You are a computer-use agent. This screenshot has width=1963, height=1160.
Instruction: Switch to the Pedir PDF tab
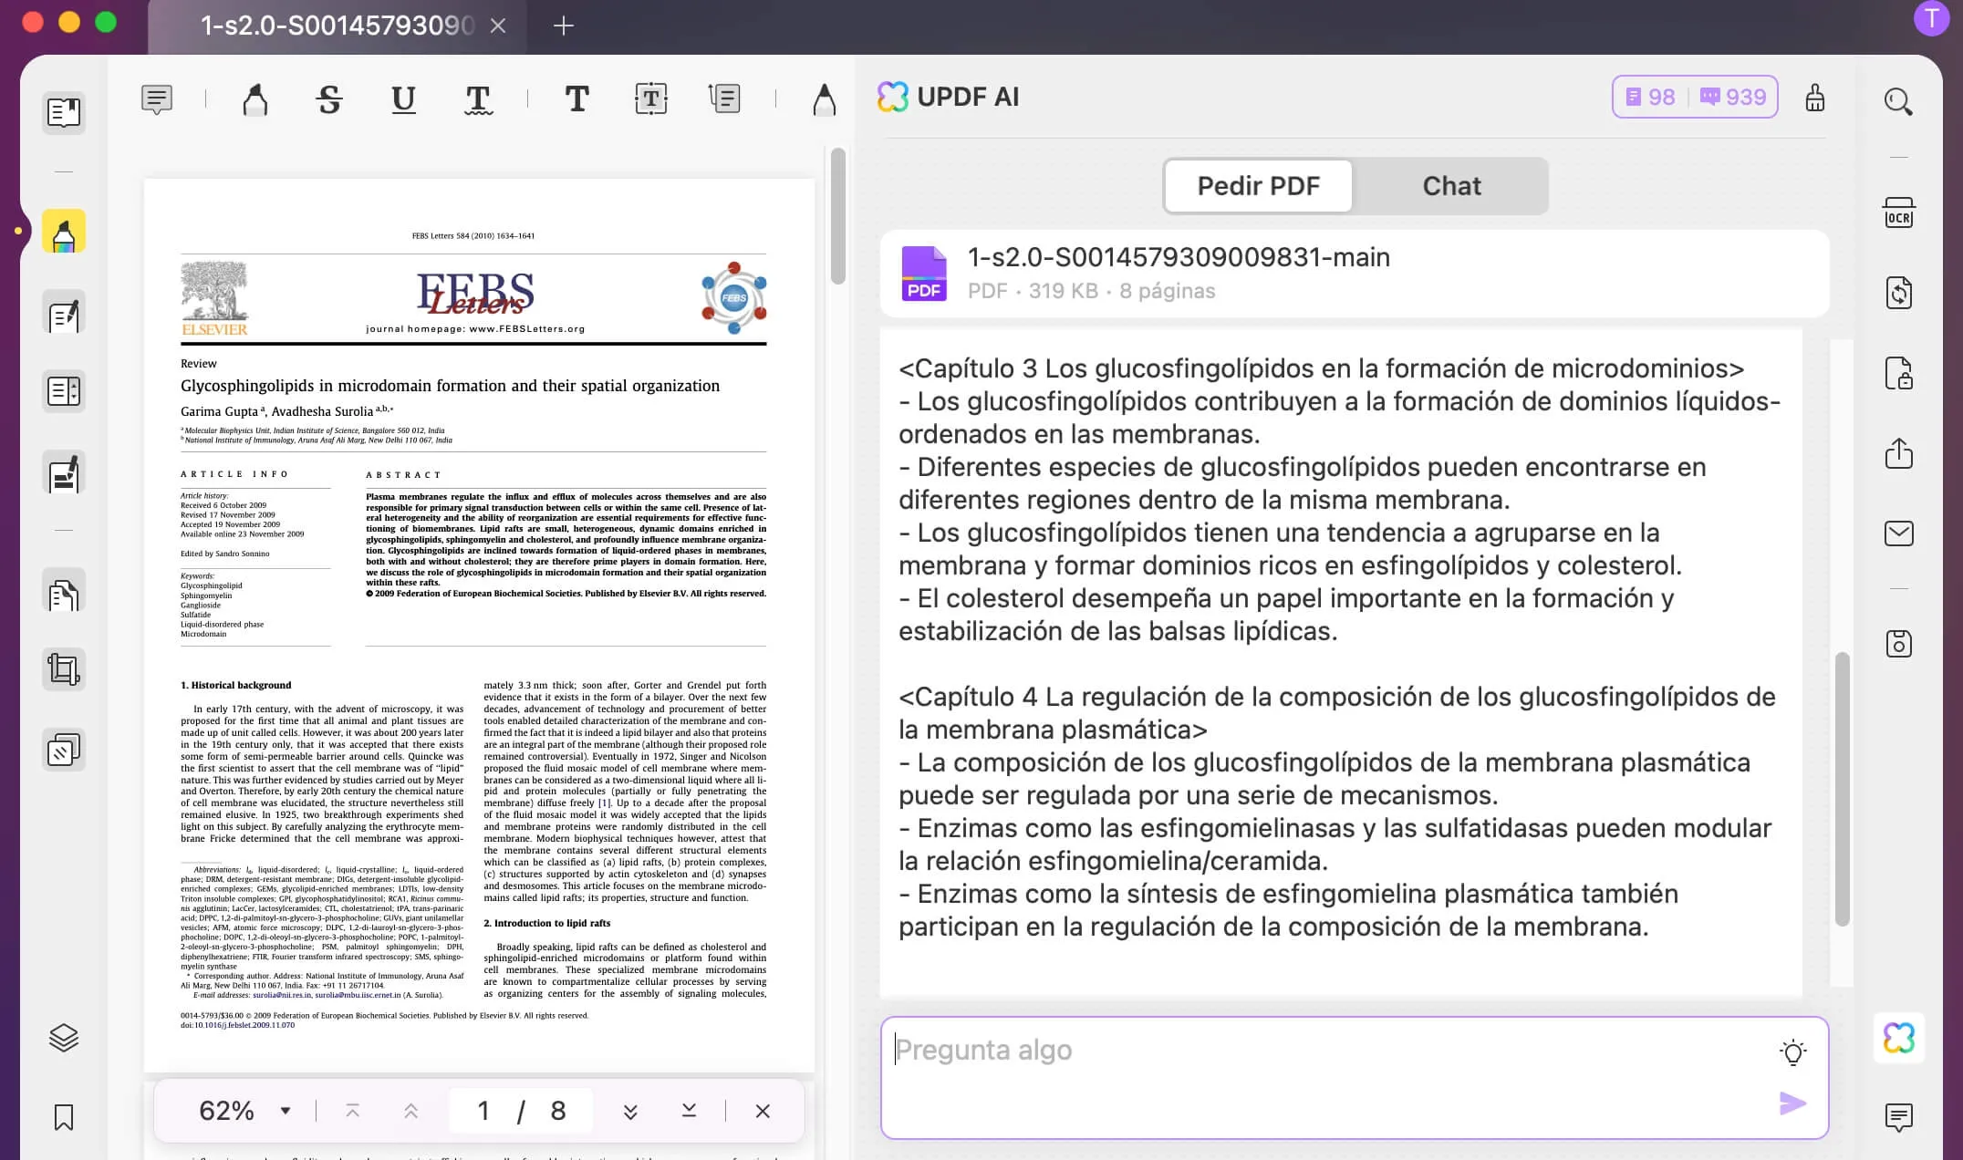click(x=1259, y=186)
